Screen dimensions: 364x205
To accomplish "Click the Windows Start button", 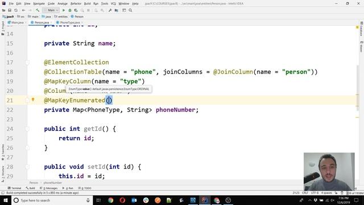I will 5,200.
